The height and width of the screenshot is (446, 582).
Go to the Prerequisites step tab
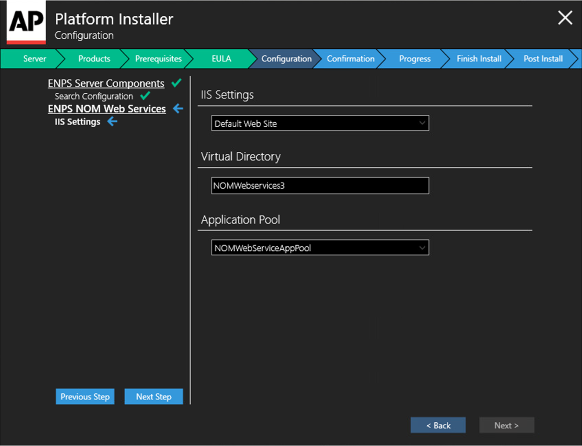point(158,58)
